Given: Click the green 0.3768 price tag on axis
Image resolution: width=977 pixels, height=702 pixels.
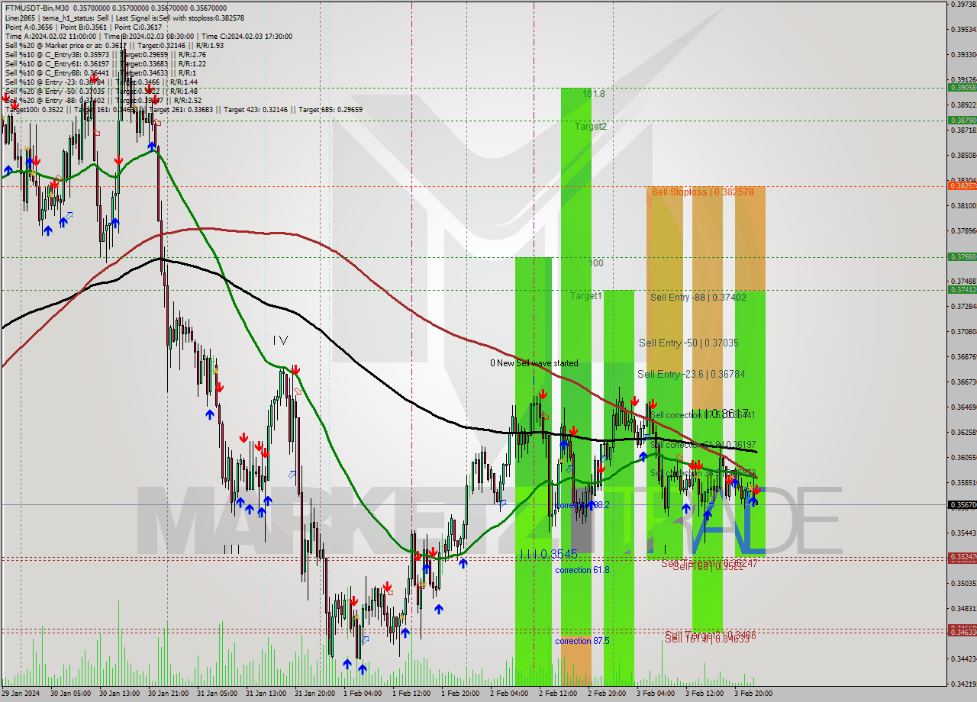Looking at the screenshot, I should point(962,257).
